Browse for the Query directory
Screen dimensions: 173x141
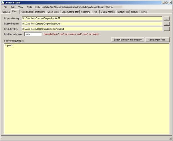[167, 24]
